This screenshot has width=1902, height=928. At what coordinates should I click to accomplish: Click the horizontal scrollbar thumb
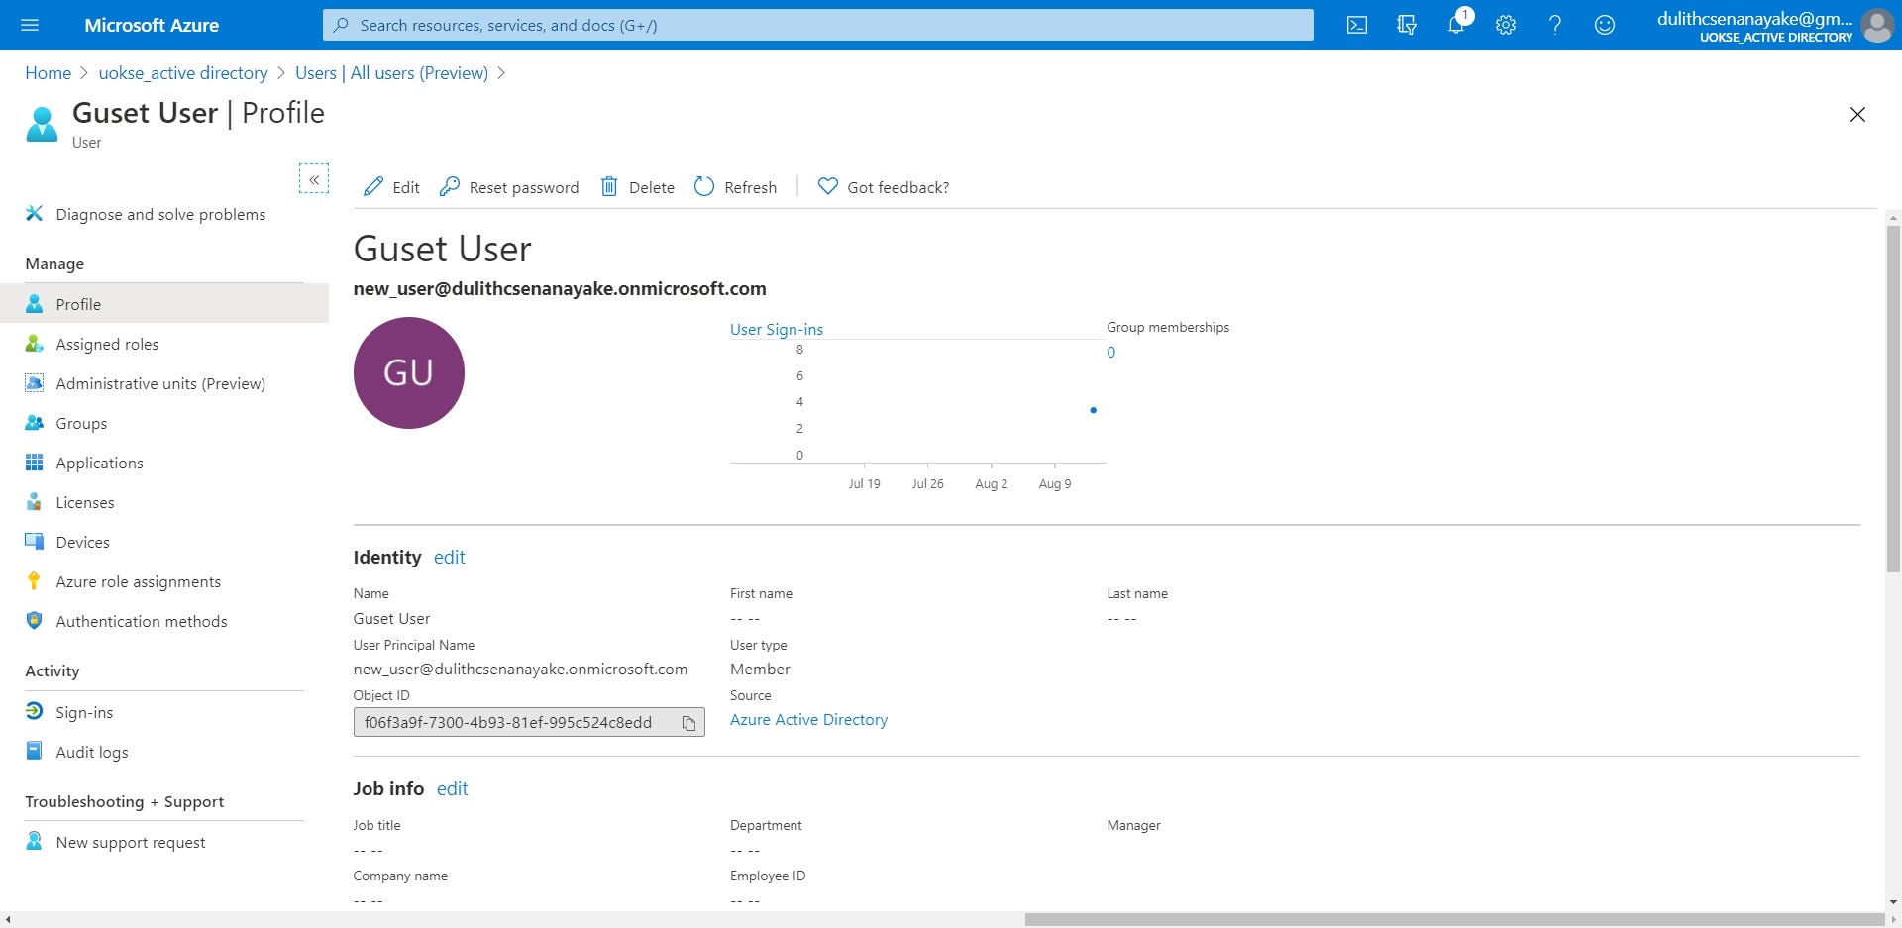click(x=1454, y=920)
